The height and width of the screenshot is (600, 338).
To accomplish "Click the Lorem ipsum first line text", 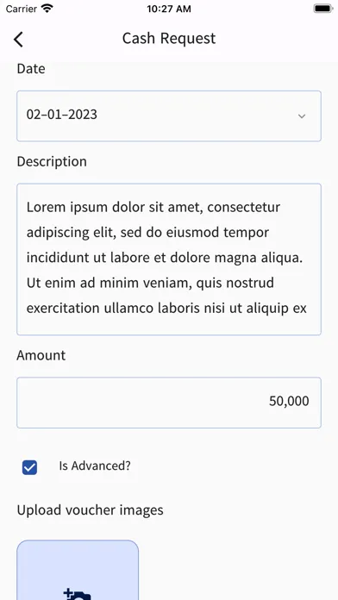I will pos(153,208).
